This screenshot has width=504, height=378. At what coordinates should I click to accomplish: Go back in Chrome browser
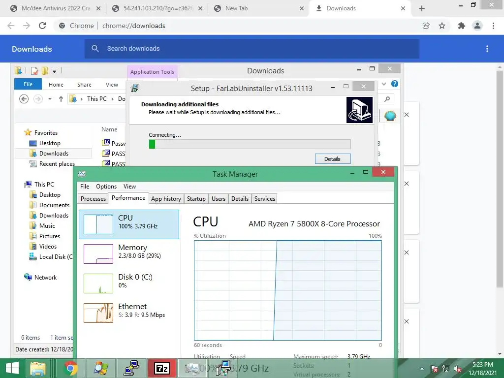tap(11, 26)
